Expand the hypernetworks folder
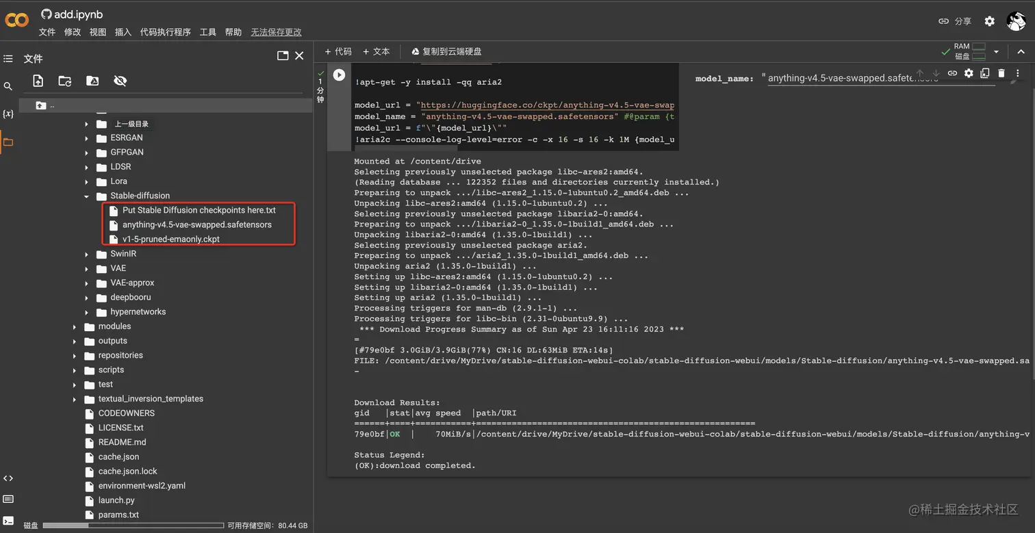 coord(86,312)
